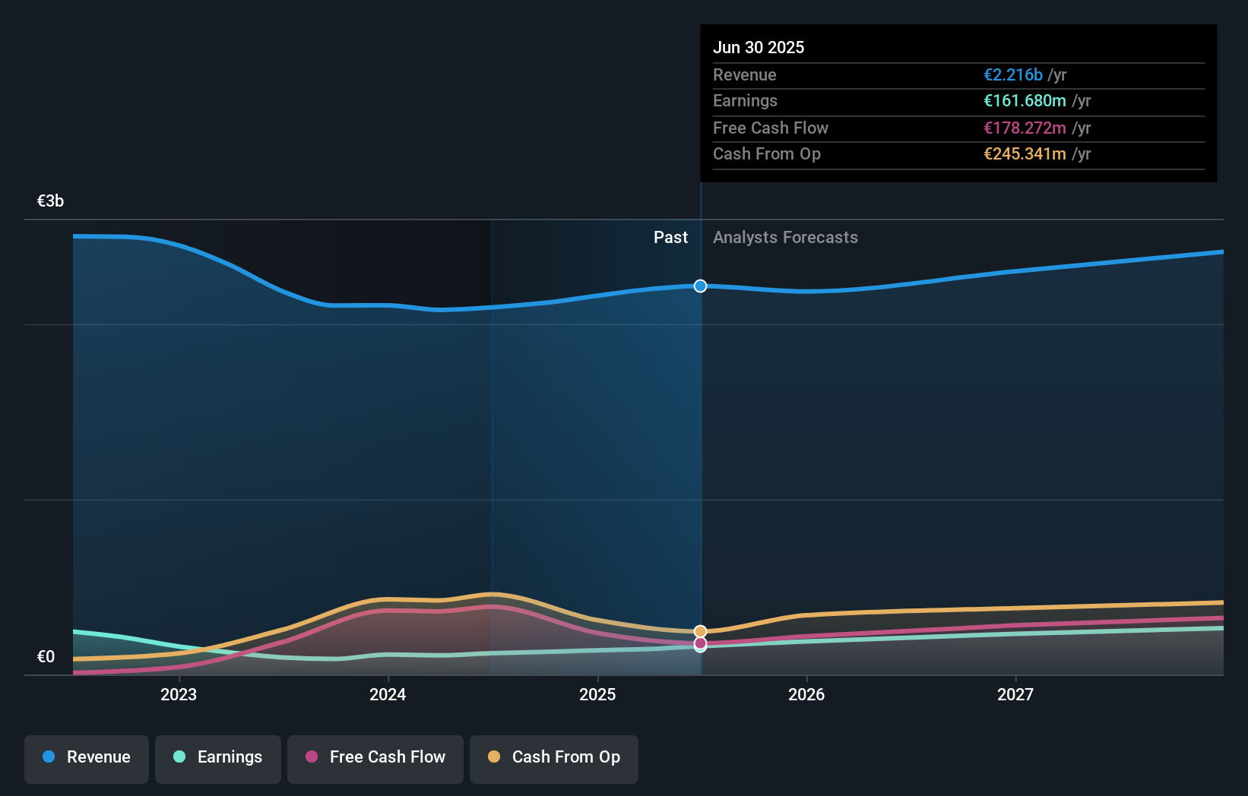Image resolution: width=1248 pixels, height=796 pixels.
Task: Click the blue Revenue legend dot
Action: tap(47, 757)
